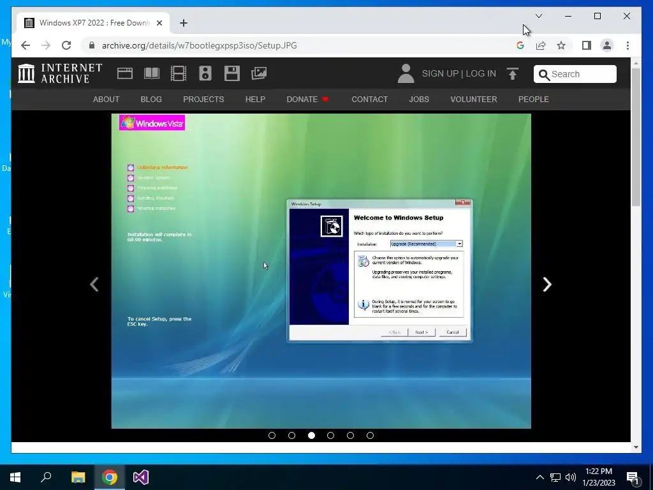Click the scrollbar down arrow
The width and height of the screenshot is (653, 490).
pyautogui.click(x=636, y=447)
